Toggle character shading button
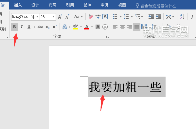The image size is (196, 129). pyautogui.click(x=98, y=27)
